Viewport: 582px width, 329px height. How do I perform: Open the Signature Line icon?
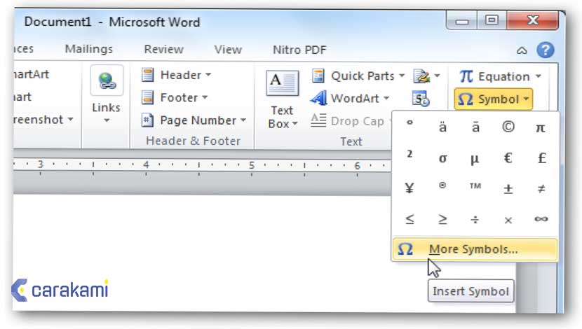[x=421, y=76]
